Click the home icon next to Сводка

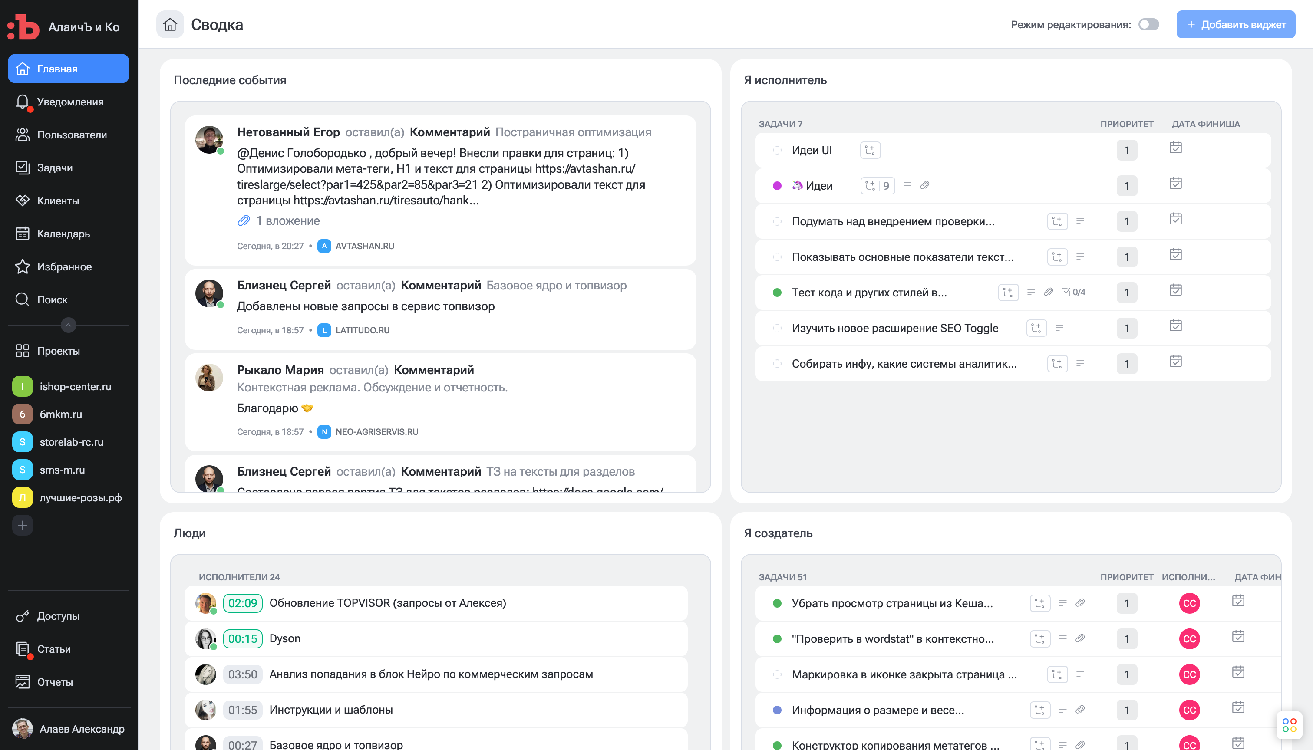(x=170, y=24)
